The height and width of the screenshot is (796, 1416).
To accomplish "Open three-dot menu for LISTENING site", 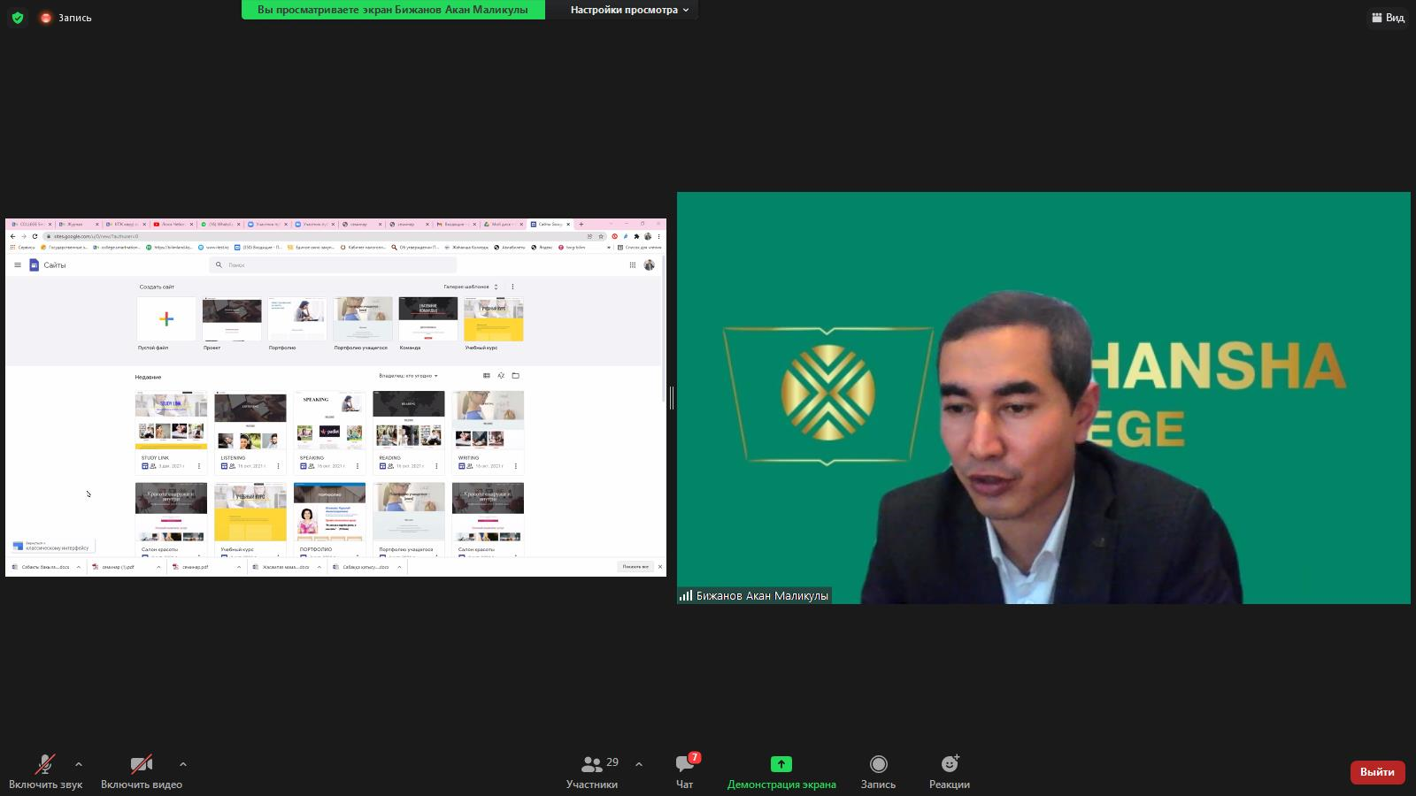I will 278,466.
